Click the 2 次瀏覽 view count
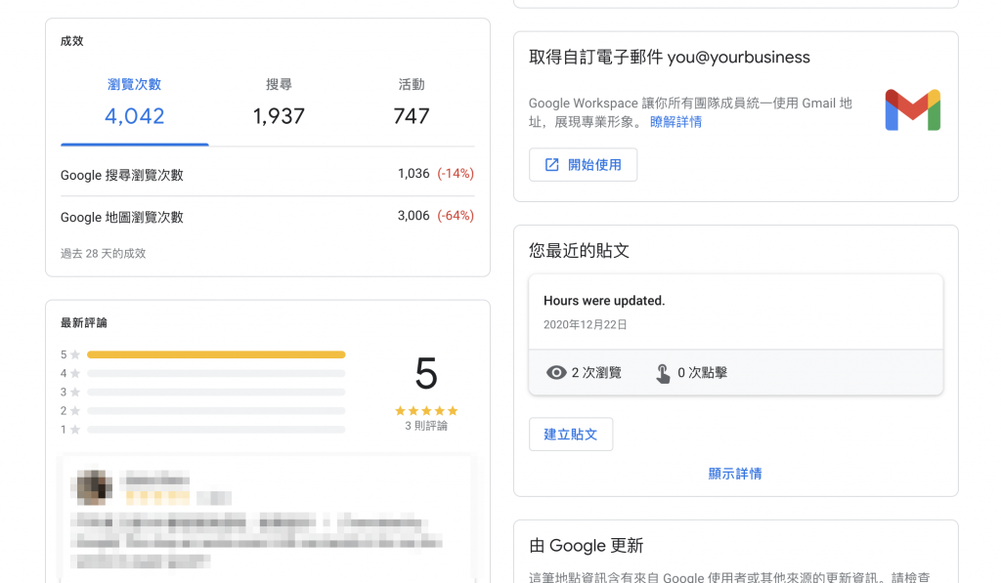 coord(596,372)
